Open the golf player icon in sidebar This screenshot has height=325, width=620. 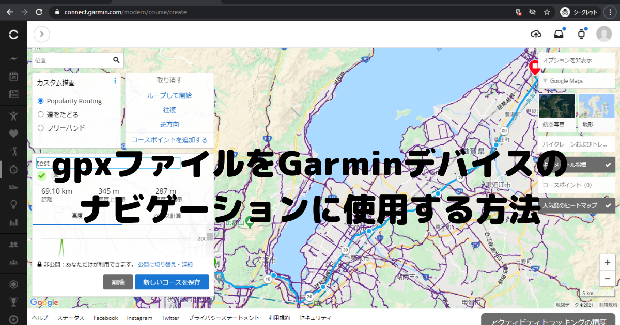[14, 151]
